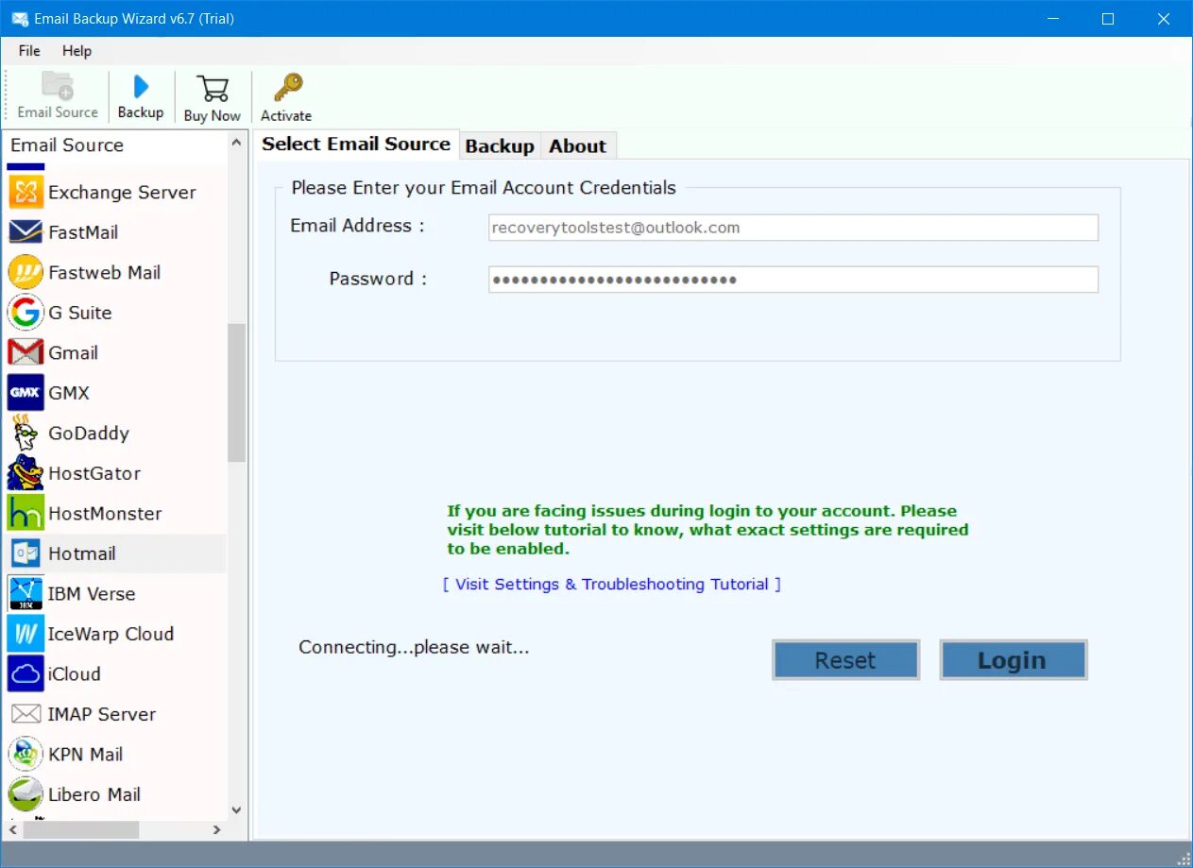Click the app icon in title bar
Viewport: 1193px width, 868px height.
tap(19, 19)
